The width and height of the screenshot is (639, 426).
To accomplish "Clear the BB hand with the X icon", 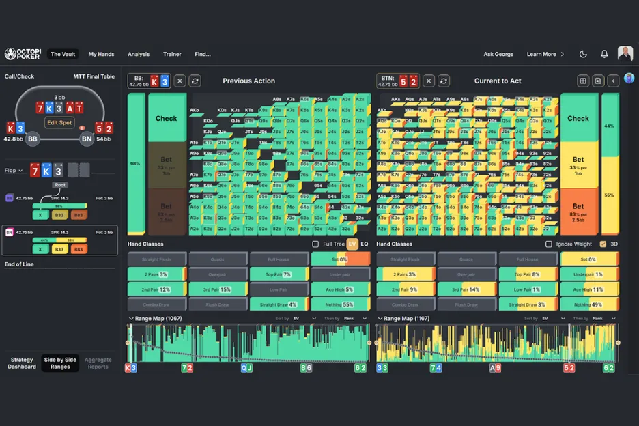I will click(180, 81).
